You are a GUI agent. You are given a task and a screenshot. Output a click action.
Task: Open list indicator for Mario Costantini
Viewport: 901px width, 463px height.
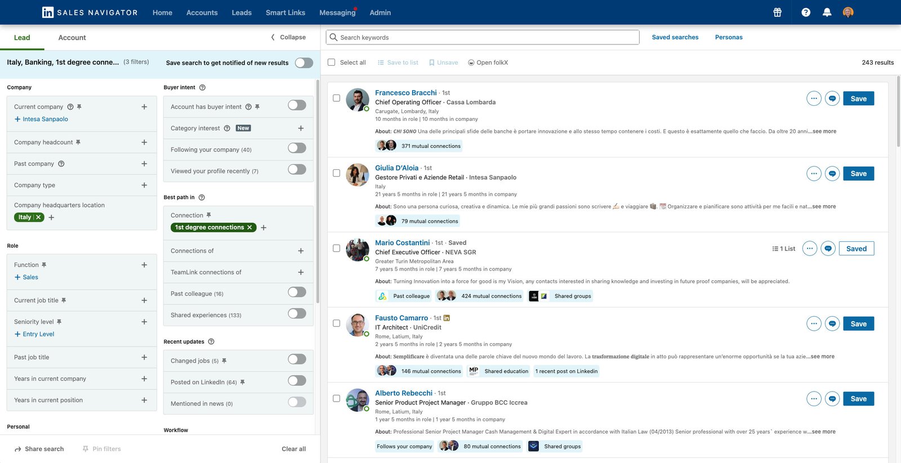pyautogui.click(x=784, y=249)
